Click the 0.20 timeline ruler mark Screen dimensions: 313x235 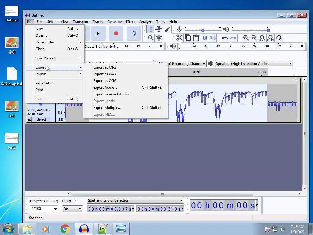[x=197, y=72]
